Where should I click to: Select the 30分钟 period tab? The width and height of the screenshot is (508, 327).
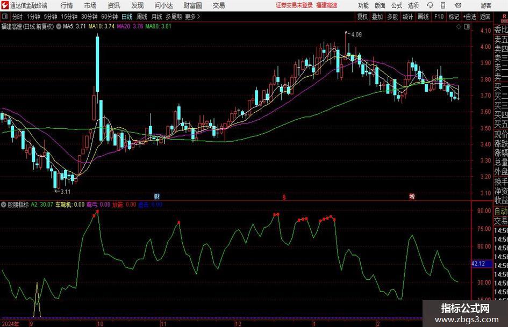89,17
